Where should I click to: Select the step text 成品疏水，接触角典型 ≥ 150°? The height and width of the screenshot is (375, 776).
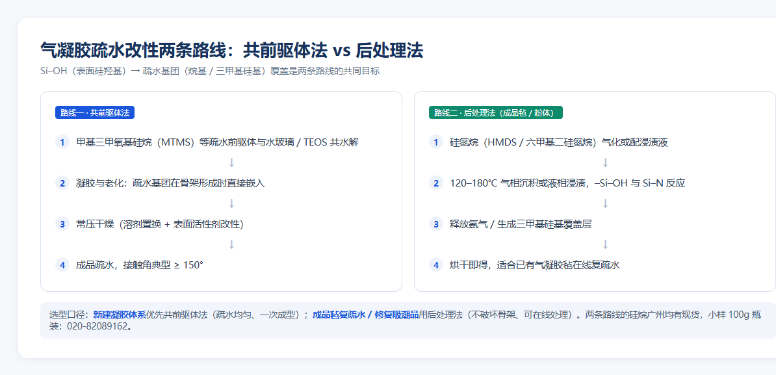140,265
